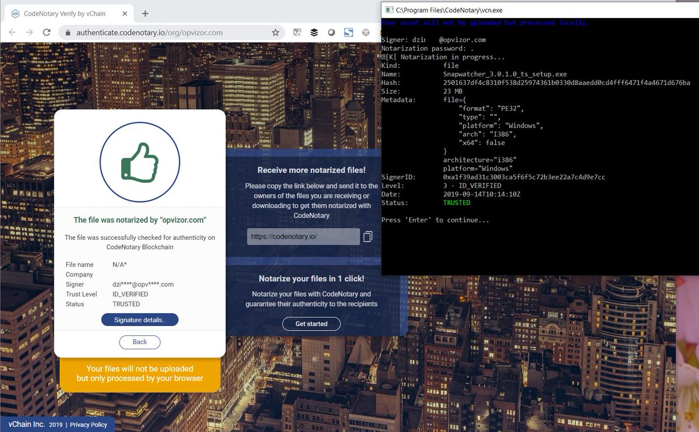Click "3 - ID_VERIFIED" level in console

click(x=472, y=186)
